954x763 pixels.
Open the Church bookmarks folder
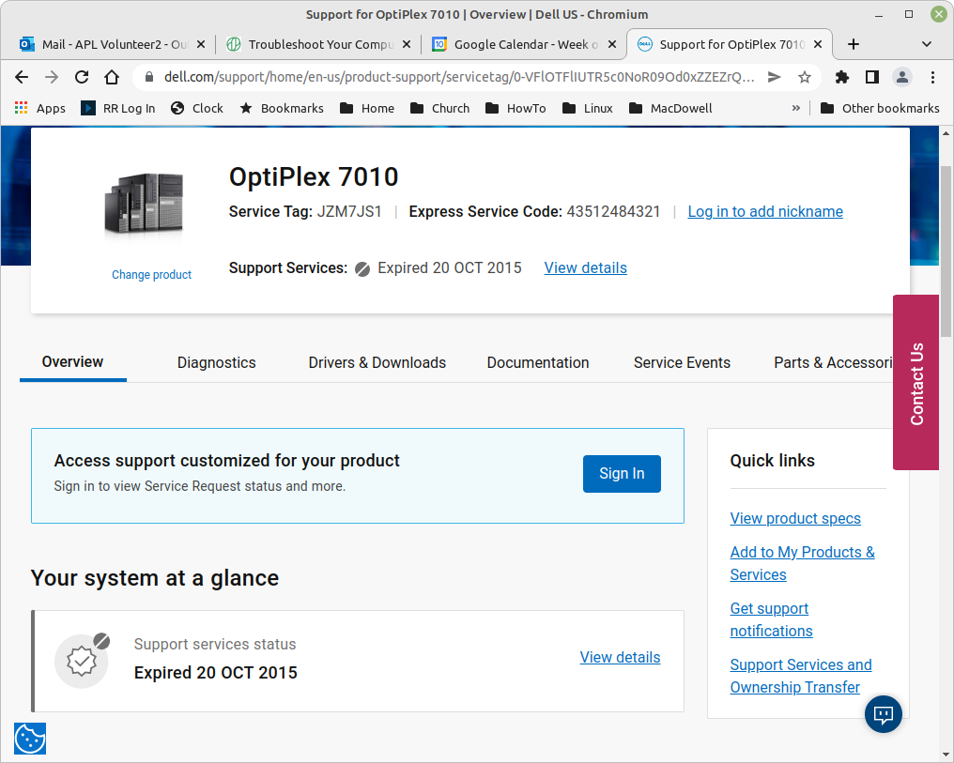(439, 108)
